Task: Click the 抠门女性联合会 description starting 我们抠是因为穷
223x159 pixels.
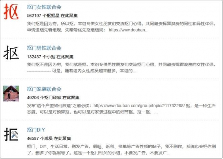Action: pos(121,27)
